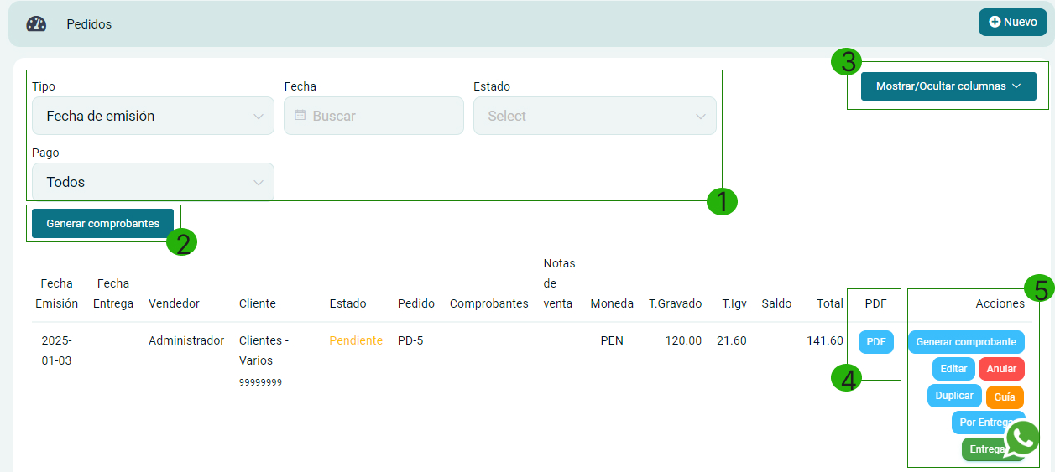Open the Pago dropdown set to Todos
Screen dimensions: 1055x472
[x=153, y=182]
